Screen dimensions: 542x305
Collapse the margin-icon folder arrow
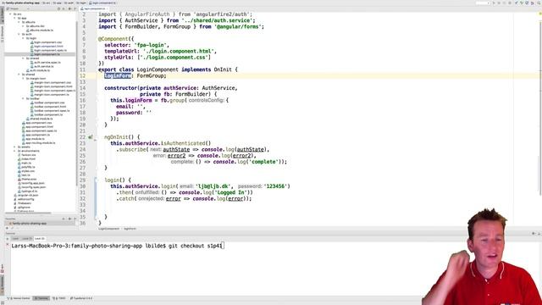tap(24, 79)
